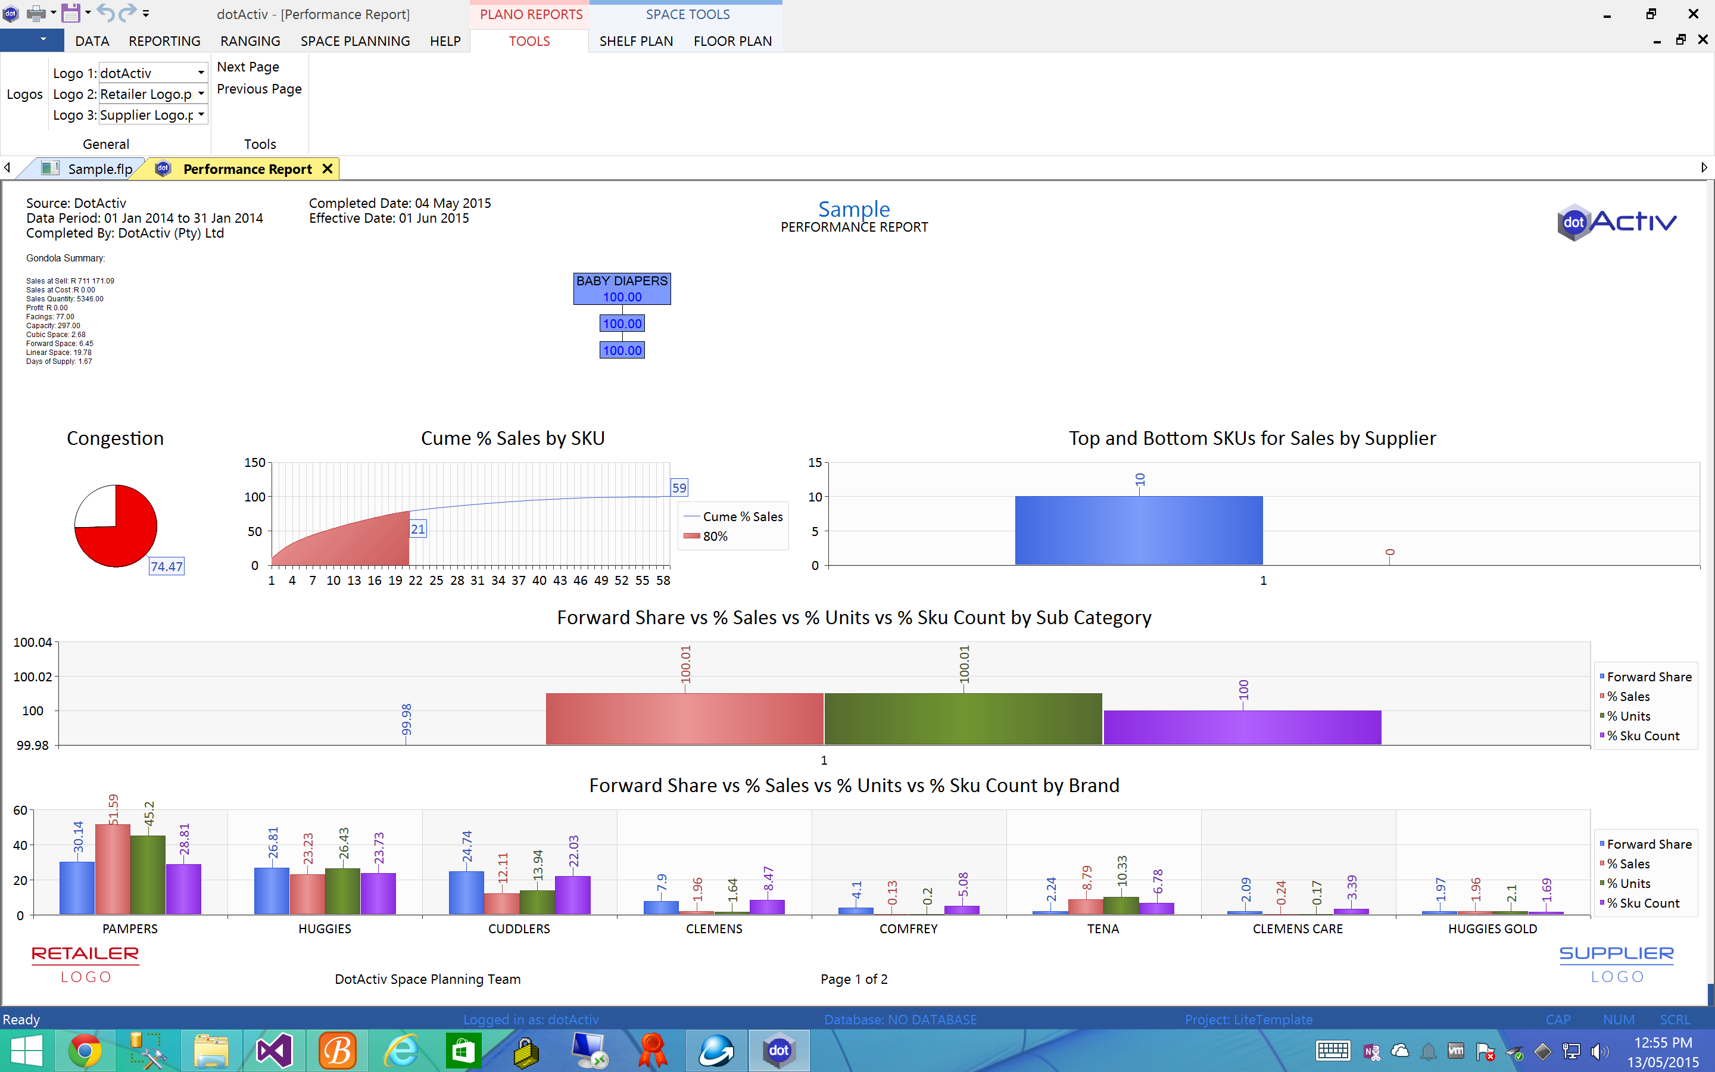Screen dimensions: 1715x1072
Task: Click the Supplier Logo image in footer
Action: tap(1617, 964)
